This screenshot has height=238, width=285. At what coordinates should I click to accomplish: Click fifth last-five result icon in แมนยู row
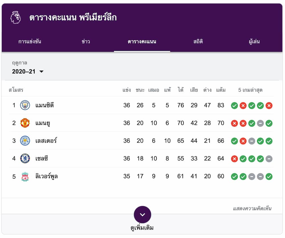pyautogui.click(x=269, y=123)
